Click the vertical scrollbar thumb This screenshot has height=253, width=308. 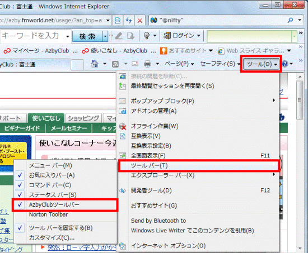pyautogui.click(x=300, y=100)
